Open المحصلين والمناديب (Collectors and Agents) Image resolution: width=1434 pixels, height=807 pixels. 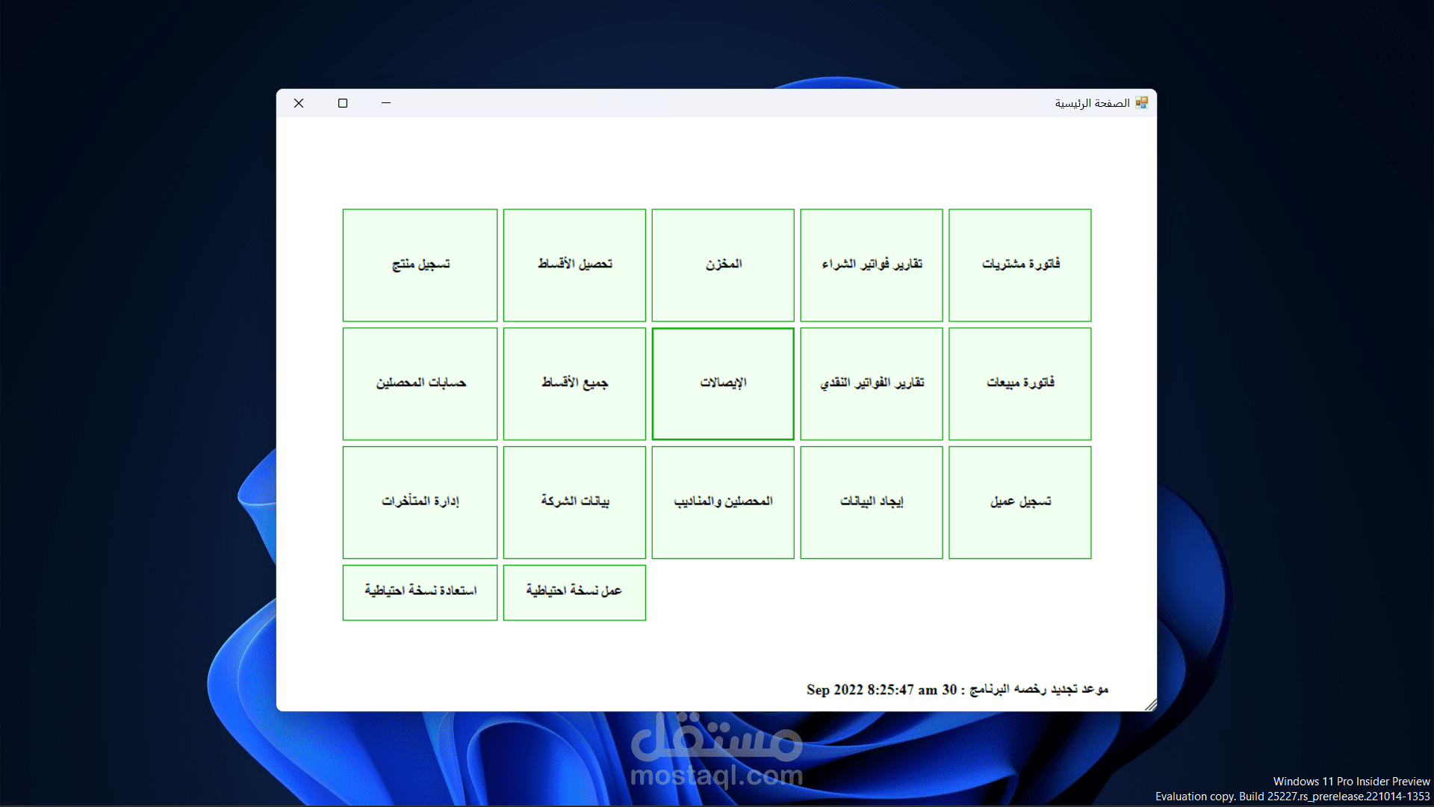722,502
